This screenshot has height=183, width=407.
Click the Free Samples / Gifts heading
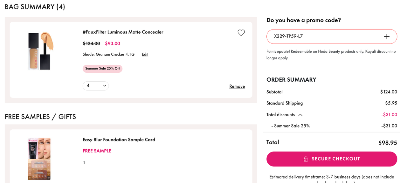40,117
